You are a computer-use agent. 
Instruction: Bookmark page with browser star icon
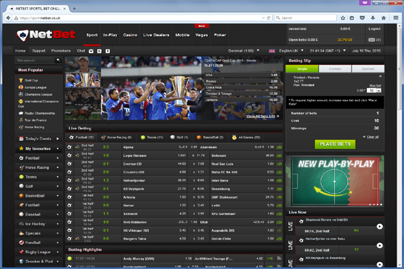pyautogui.click(x=343, y=17)
